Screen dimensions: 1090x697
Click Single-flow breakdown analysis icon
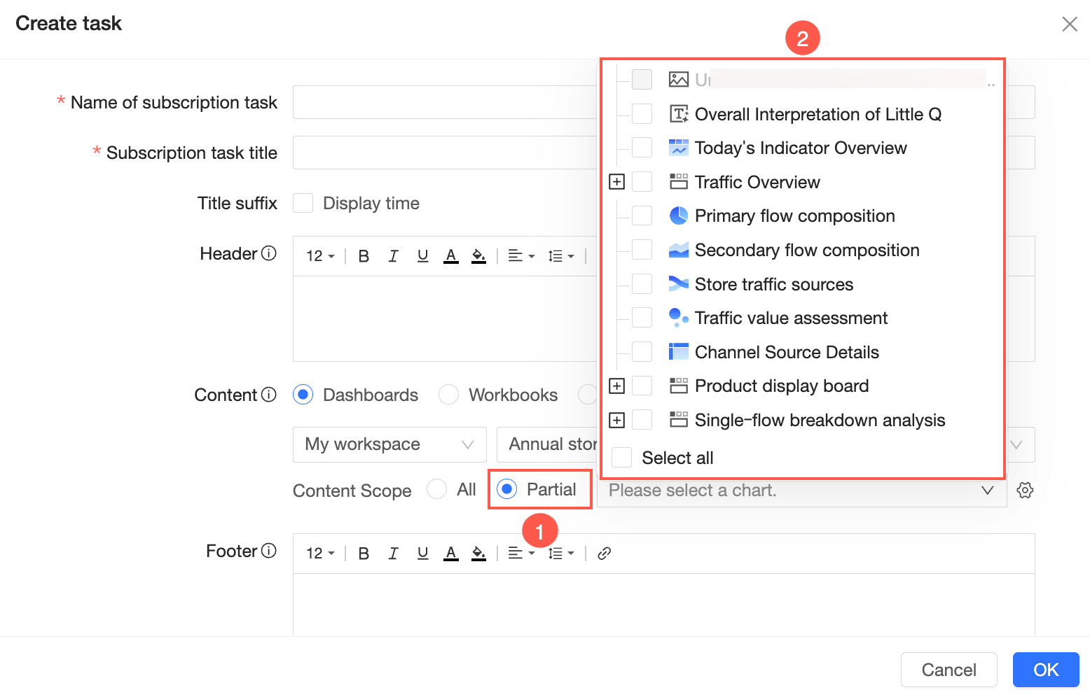(678, 420)
